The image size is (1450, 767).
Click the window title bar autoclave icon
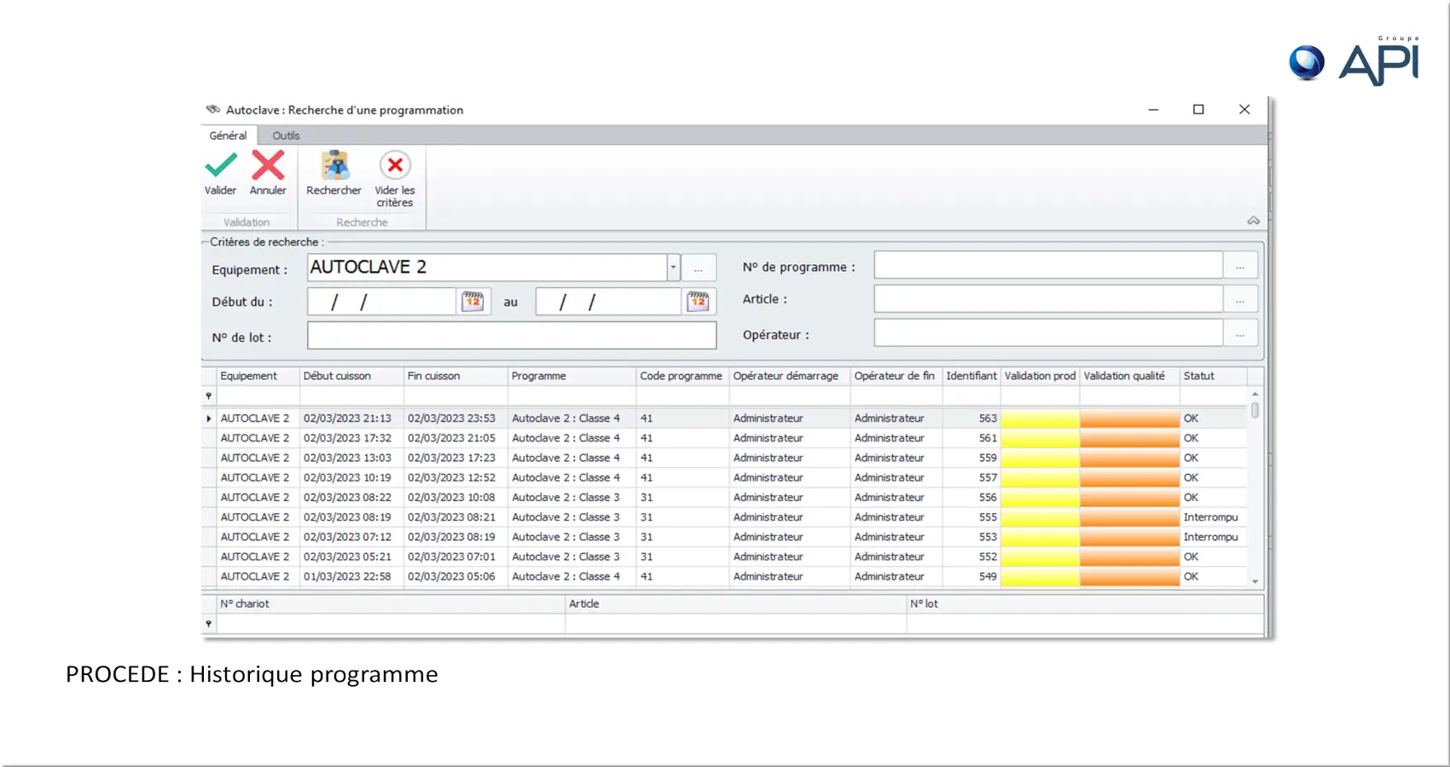(213, 110)
